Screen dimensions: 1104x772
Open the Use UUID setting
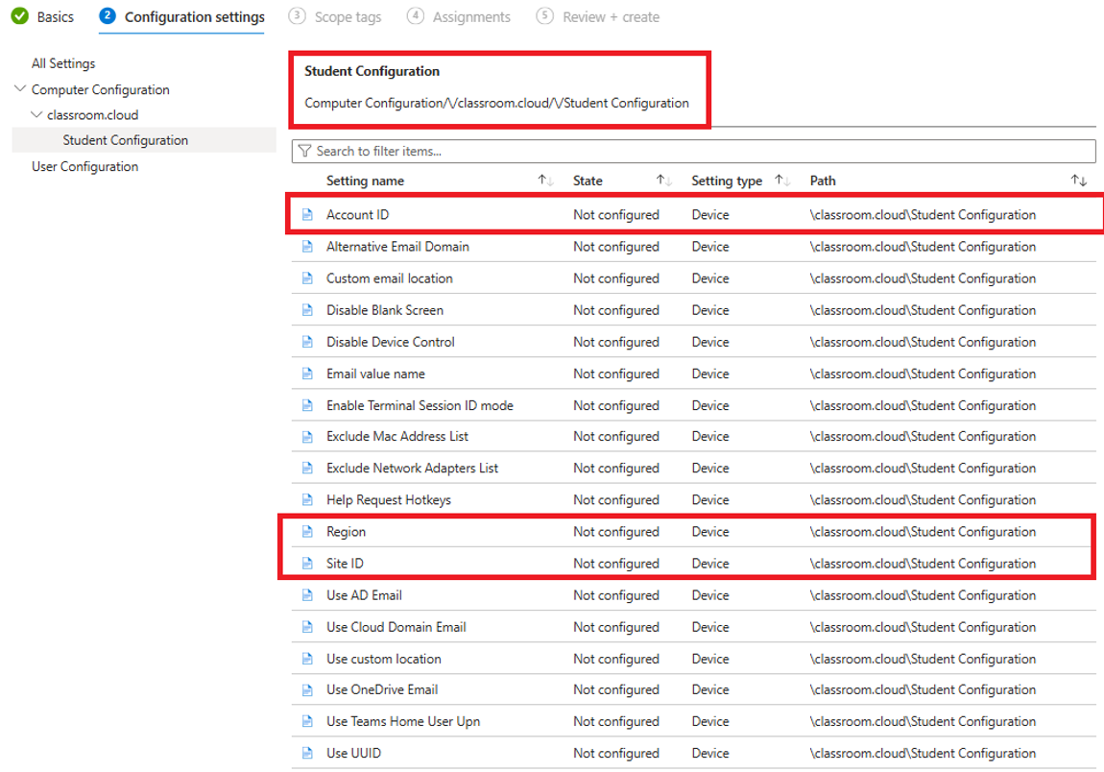coord(353,753)
